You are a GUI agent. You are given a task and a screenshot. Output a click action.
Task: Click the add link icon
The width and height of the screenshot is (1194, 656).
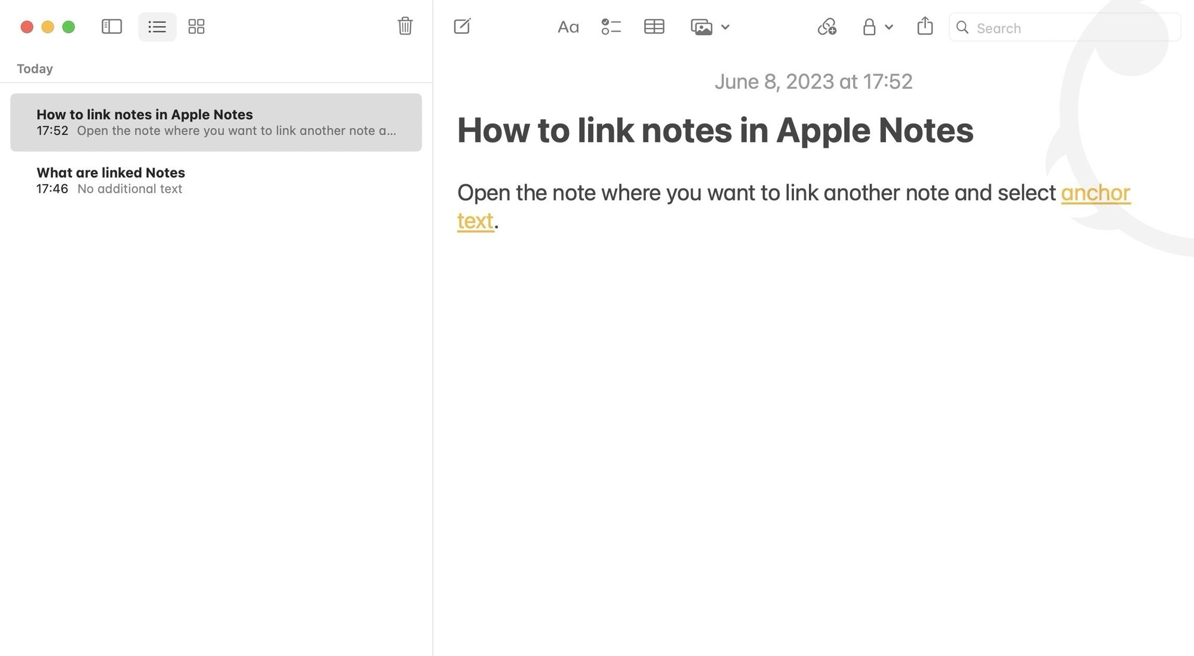click(x=827, y=27)
